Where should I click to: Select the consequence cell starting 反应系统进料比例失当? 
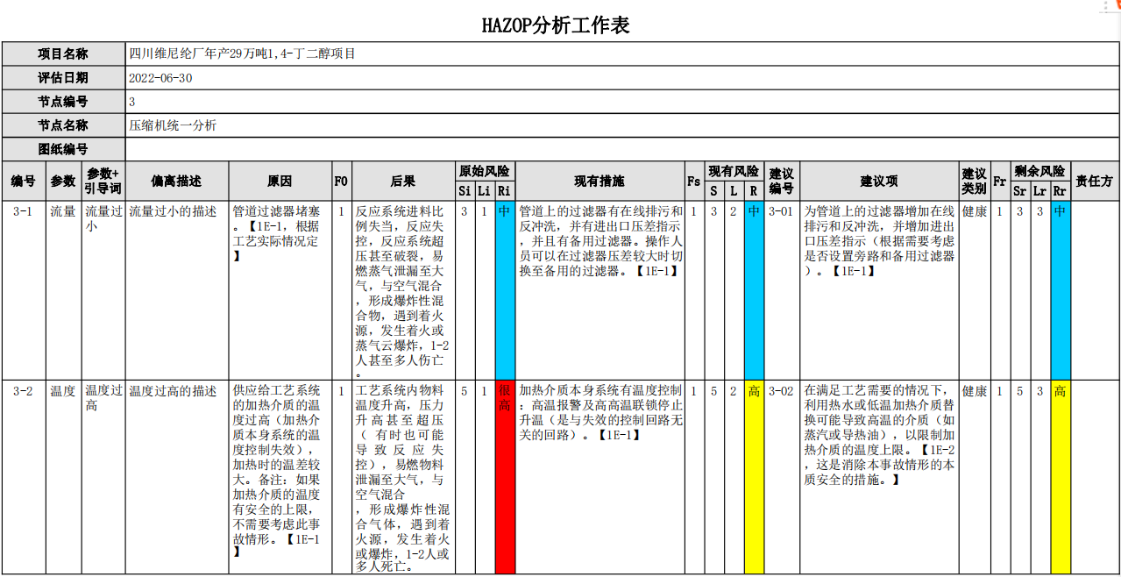click(403, 290)
